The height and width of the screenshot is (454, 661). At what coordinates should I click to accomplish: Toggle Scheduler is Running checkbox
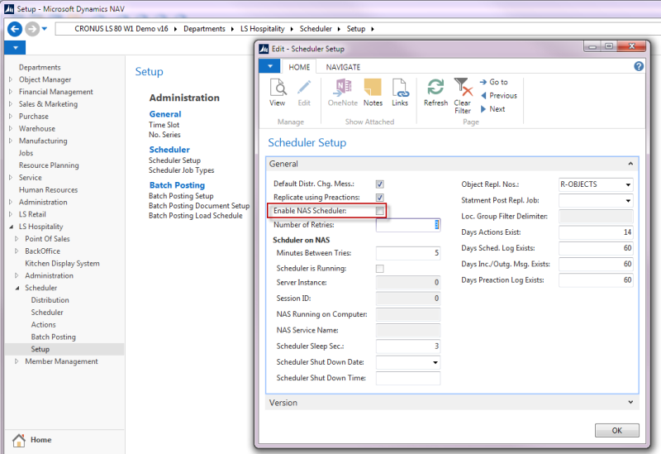(x=380, y=269)
